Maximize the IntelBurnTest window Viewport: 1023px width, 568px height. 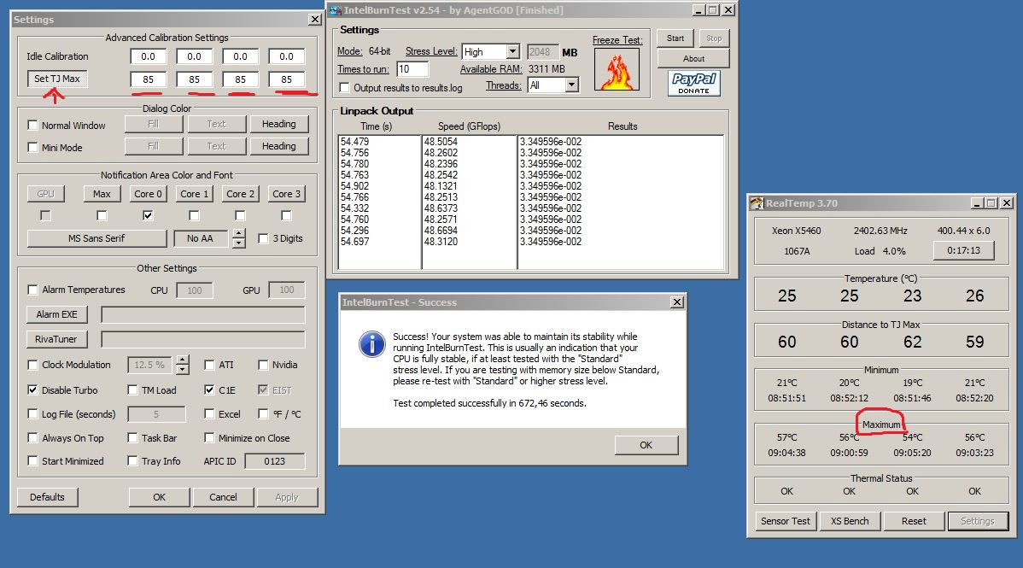[713, 9]
